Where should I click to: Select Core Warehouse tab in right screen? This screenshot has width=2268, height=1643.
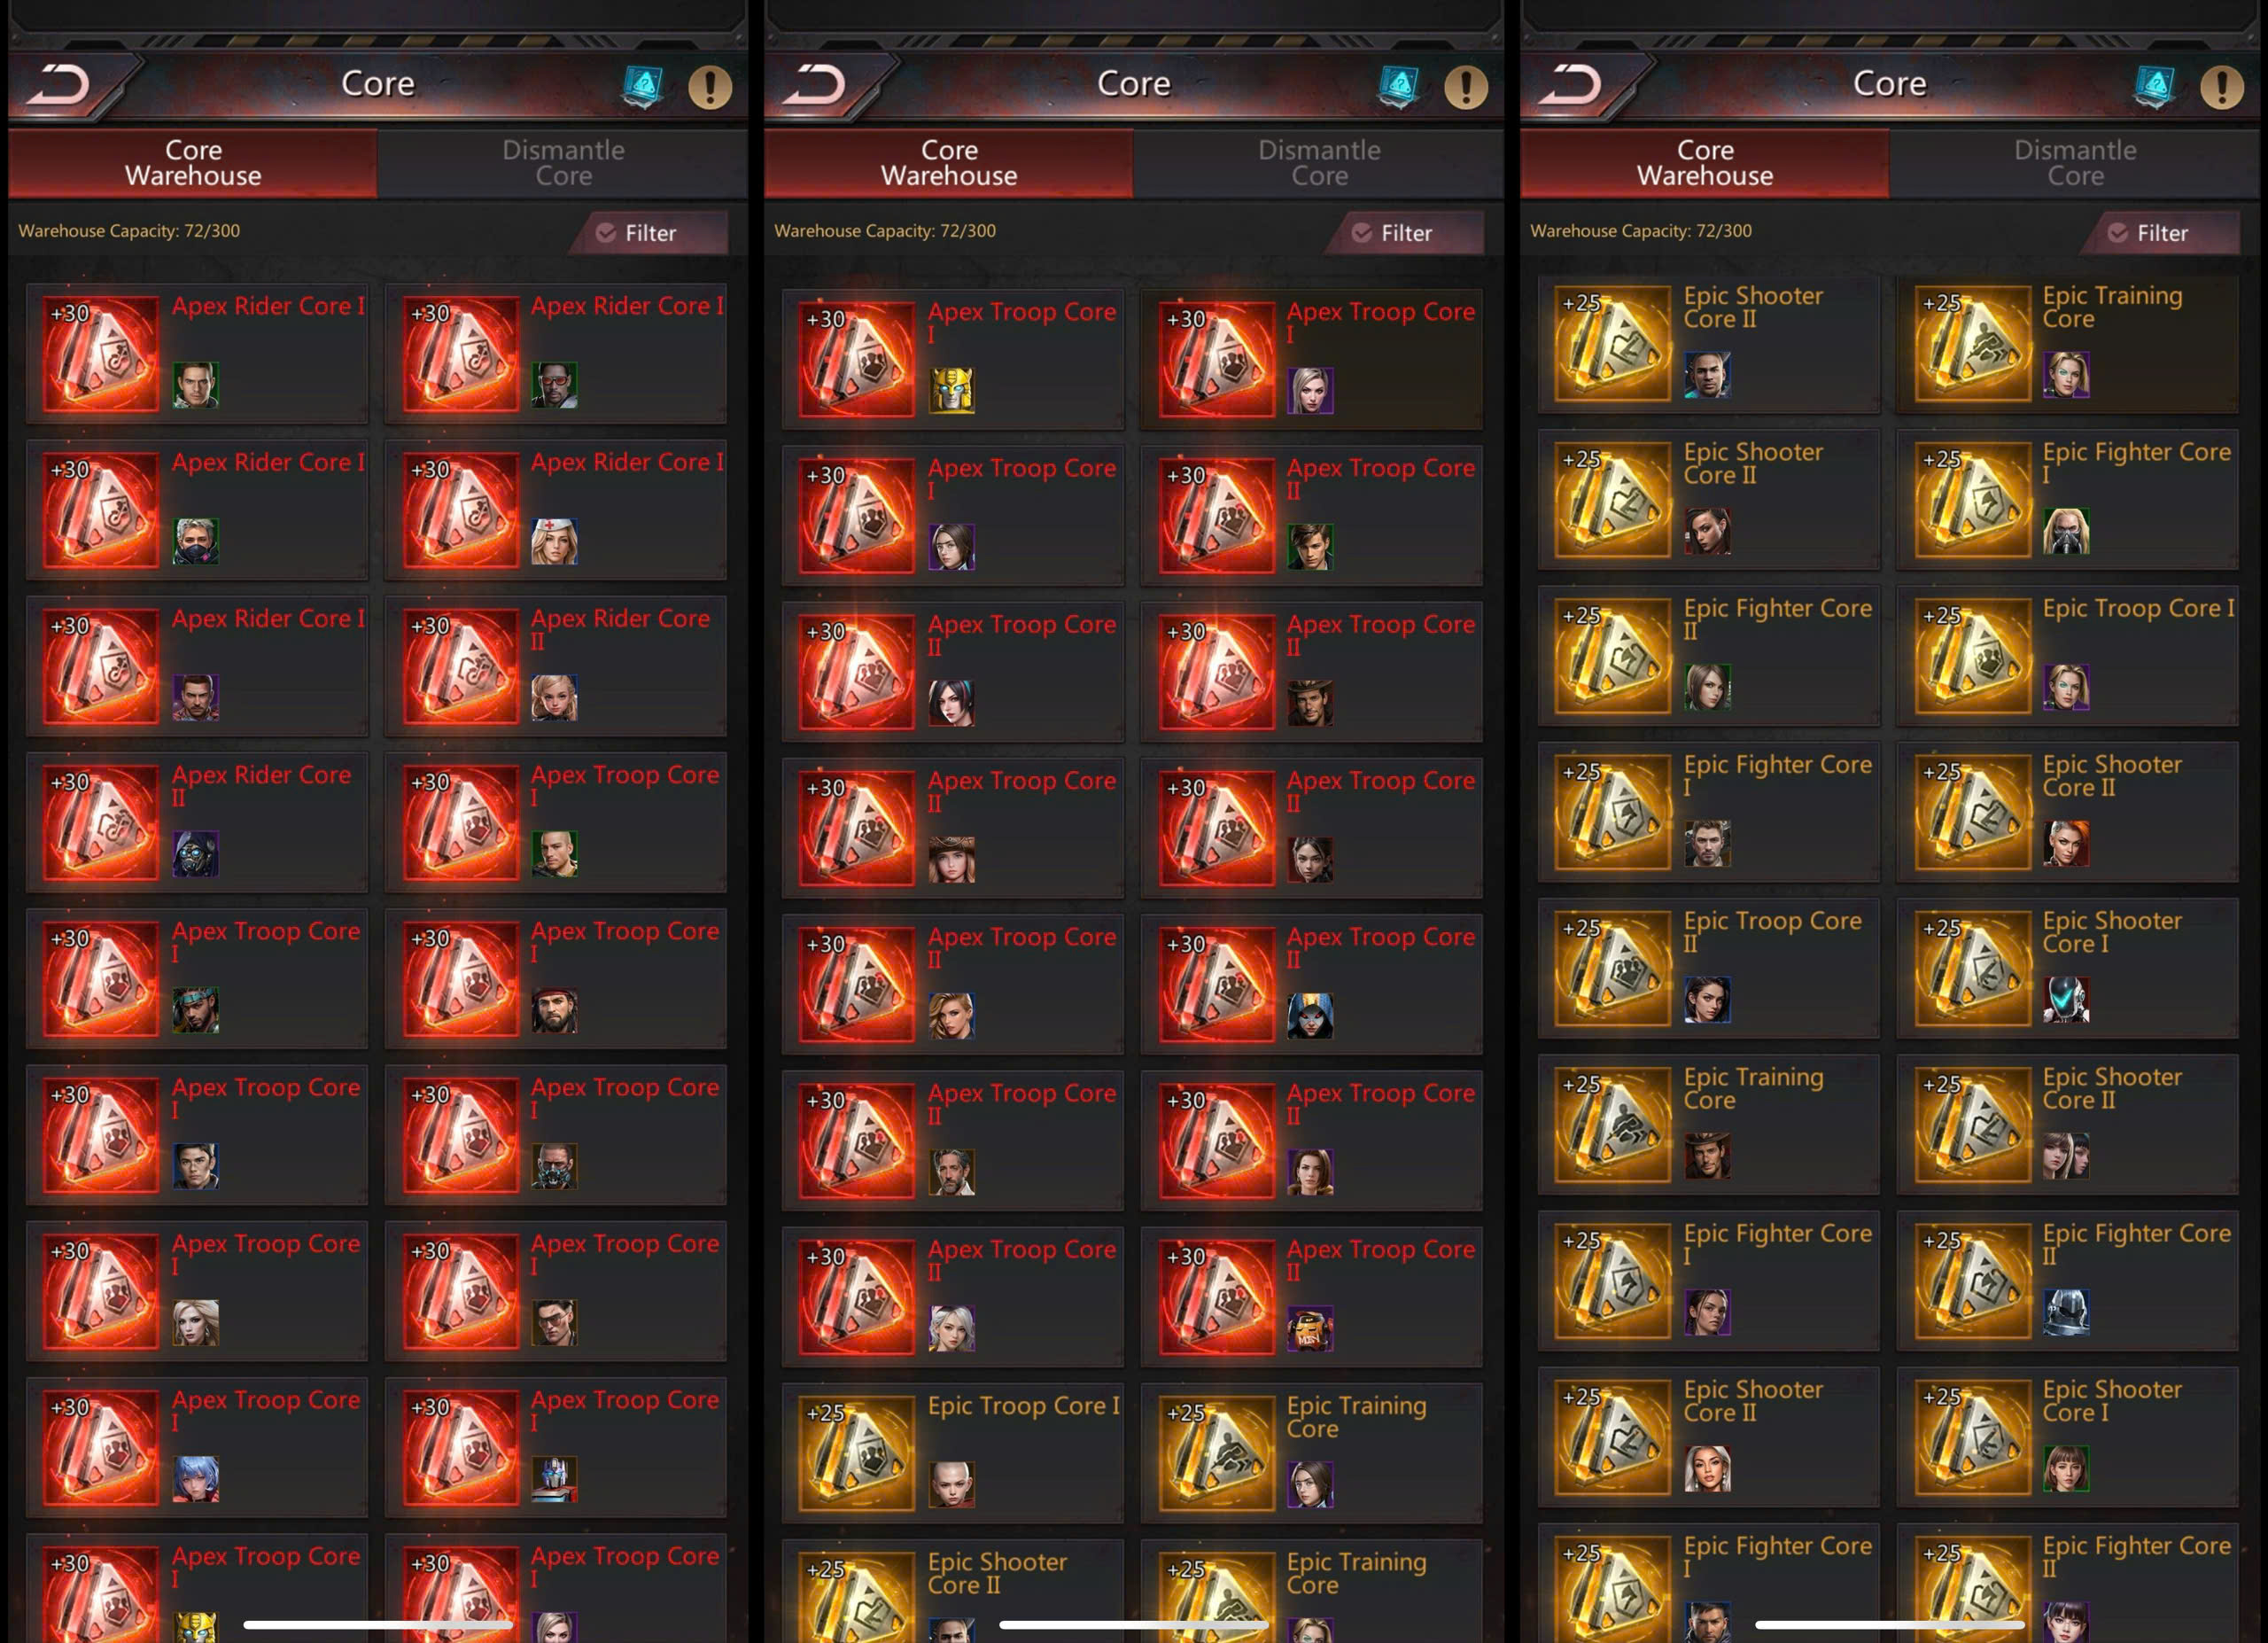click(1705, 163)
